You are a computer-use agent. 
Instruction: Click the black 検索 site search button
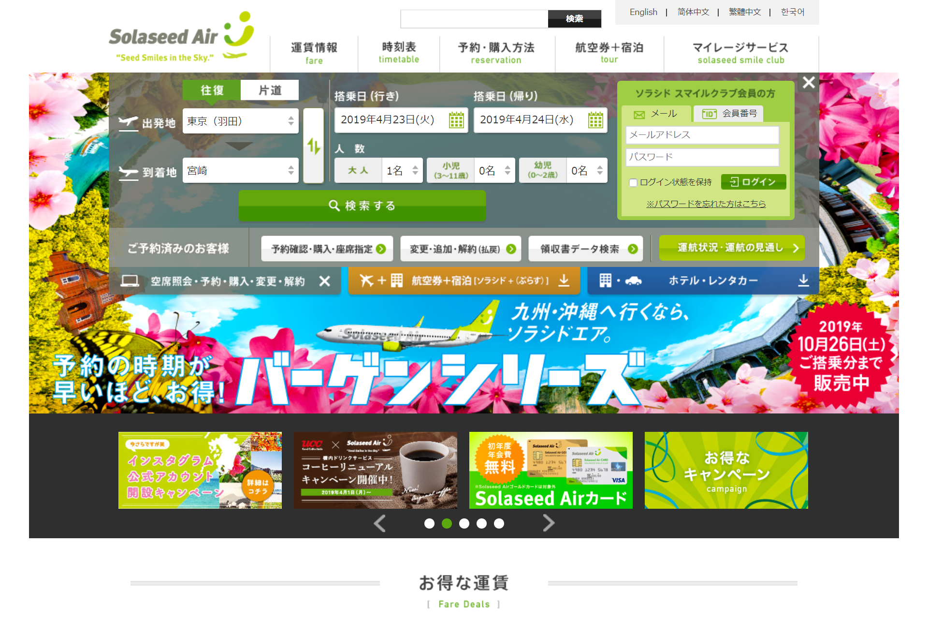(575, 19)
